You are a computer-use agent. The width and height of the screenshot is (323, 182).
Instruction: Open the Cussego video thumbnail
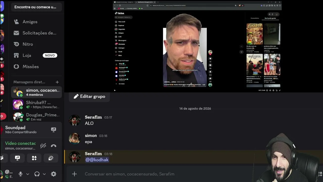click(255, 34)
